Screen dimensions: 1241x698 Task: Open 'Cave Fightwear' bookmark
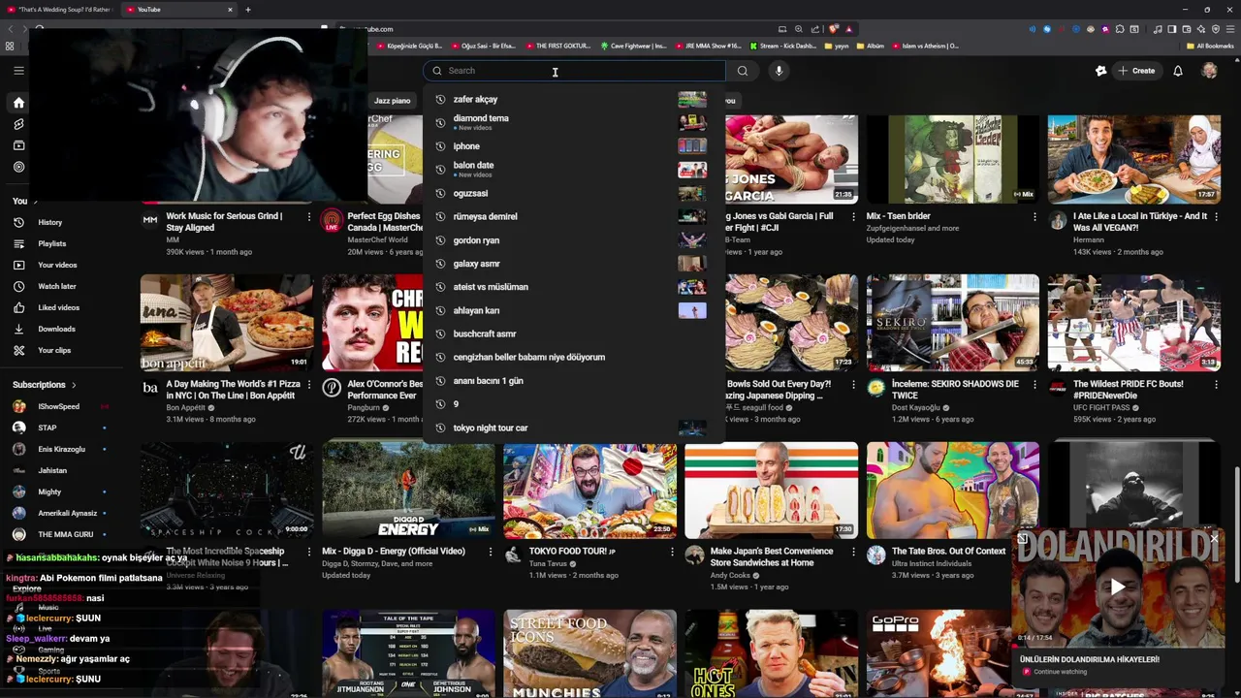(633, 46)
